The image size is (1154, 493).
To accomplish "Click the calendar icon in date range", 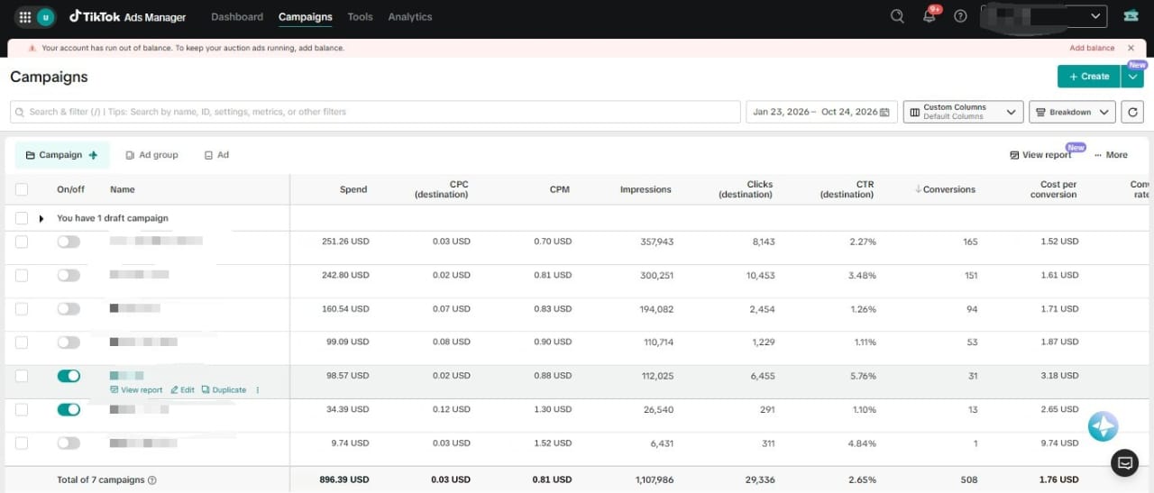I will (884, 112).
